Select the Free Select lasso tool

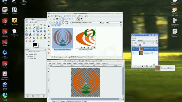(34, 25)
